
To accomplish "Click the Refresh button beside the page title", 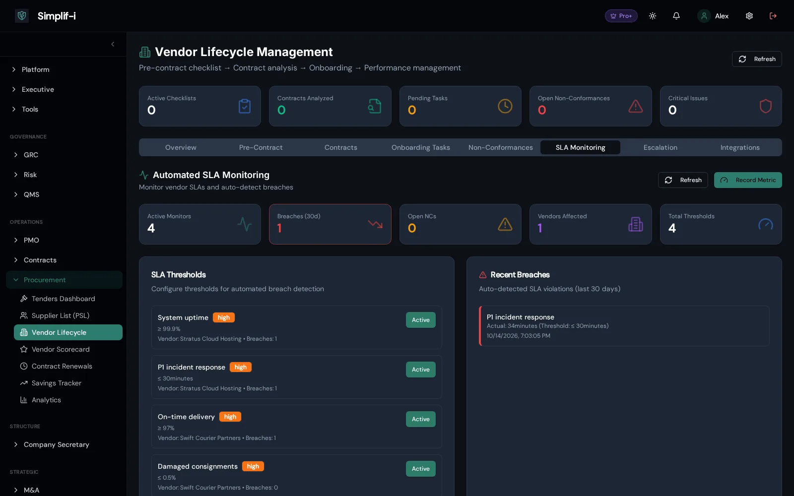I will pyautogui.click(x=757, y=59).
